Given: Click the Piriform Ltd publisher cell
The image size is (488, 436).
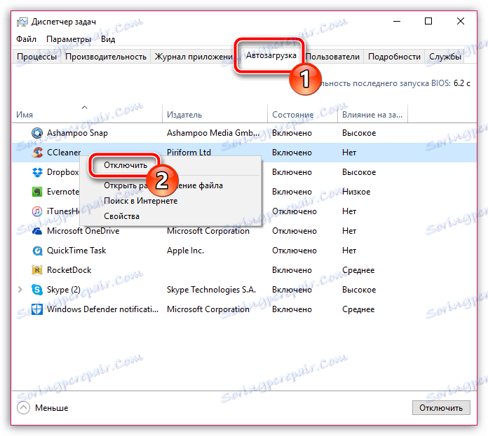Looking at the screenshot, I should (x=189, y=153).
